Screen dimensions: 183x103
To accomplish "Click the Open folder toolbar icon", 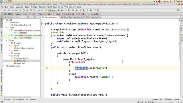I will pos(2,11).
